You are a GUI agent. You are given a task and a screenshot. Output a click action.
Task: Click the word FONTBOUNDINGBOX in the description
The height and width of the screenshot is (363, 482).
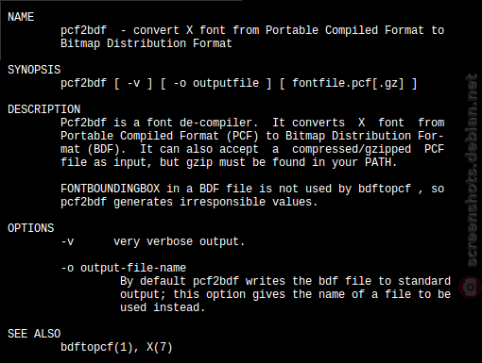(x=111, y=189)
